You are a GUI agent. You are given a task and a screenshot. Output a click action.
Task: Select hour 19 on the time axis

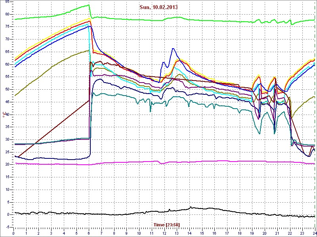coord(252,233)
